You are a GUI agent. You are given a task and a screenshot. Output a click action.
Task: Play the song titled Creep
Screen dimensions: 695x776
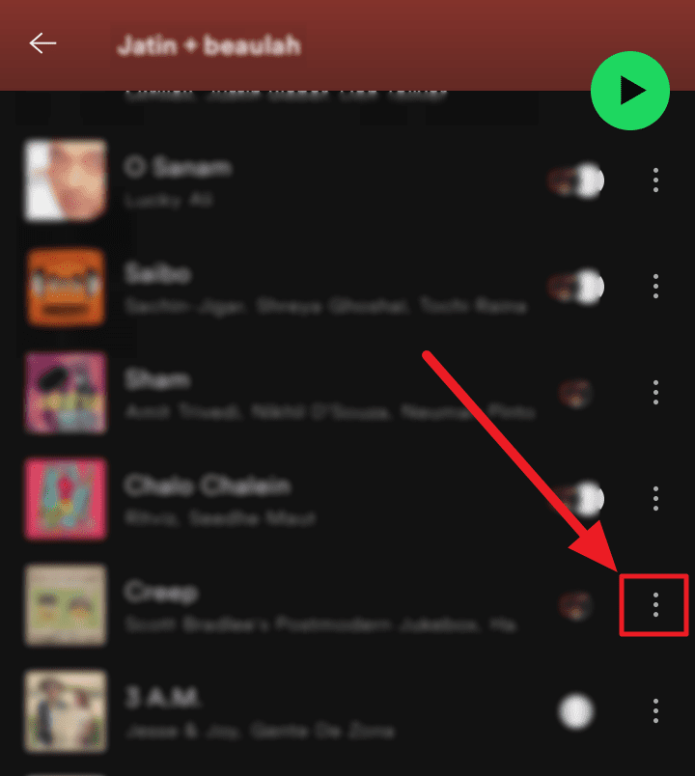[161, 592]
